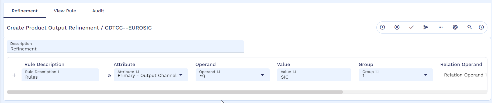
Task: Click the horizontal scrollbar under rules
Action: click(x=175, y=92)
